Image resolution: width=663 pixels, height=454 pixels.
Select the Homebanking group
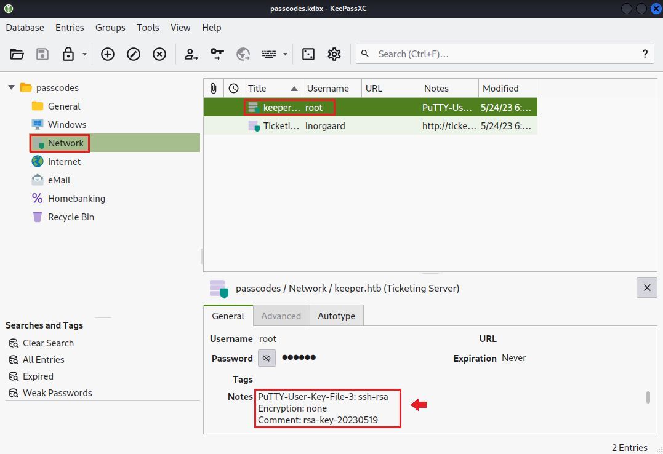pyautogui.click(x=76, y=198)
